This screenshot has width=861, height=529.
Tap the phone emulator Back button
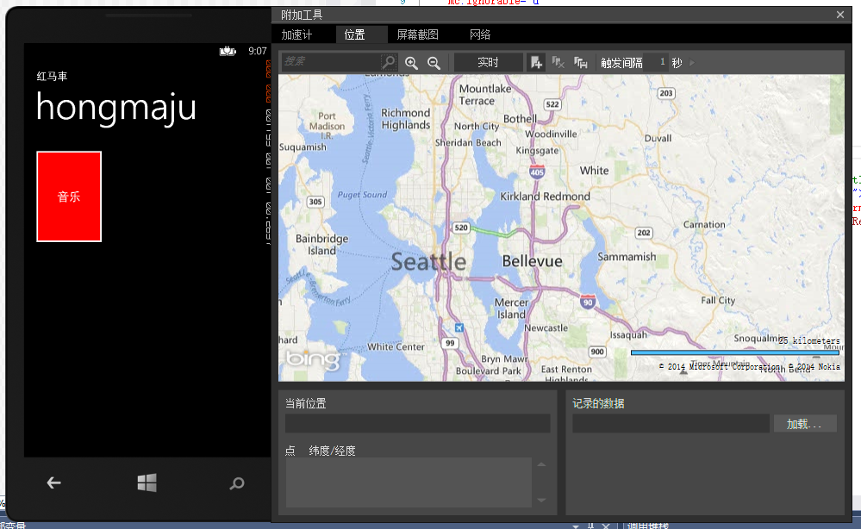click(x=53, y=482)
